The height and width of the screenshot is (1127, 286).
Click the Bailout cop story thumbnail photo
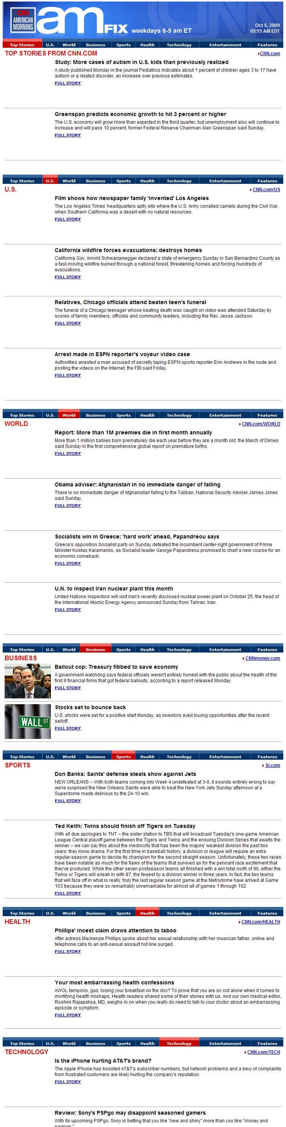27,681
